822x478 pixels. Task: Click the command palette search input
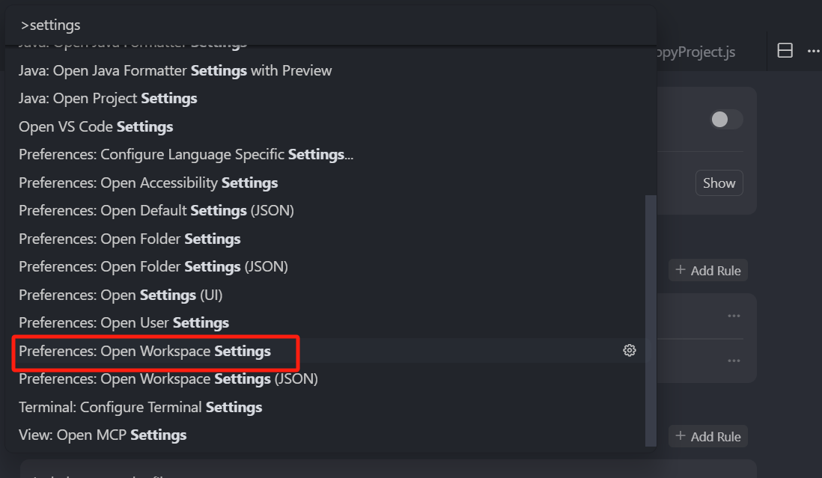[x=330, y=25]
